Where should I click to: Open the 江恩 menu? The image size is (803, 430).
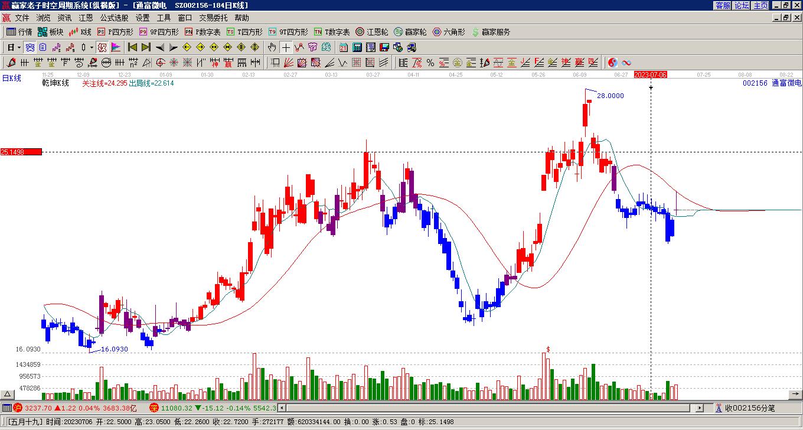(x=86, y=18)
